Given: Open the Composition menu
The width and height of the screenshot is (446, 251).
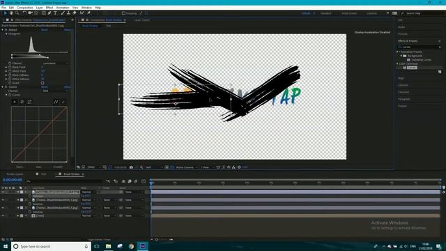Looking at the screenshot, I should point(25,8).
